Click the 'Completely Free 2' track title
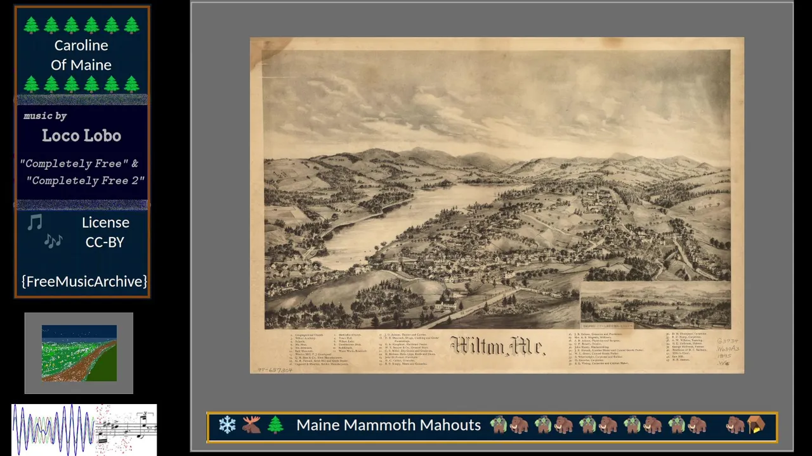This screenshot has width=812, height=456. (x=86, y=180)
